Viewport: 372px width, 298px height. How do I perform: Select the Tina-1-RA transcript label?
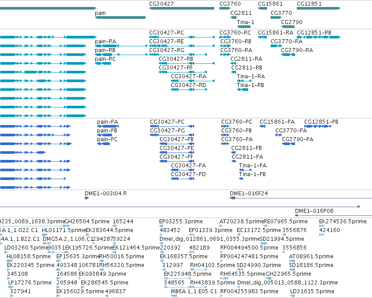point(251,76)
